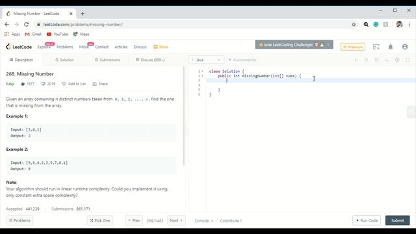Viewport: 416px width, 234px height.
Task: Click the info icon in the editor toolbar
Action: point(356,60)
